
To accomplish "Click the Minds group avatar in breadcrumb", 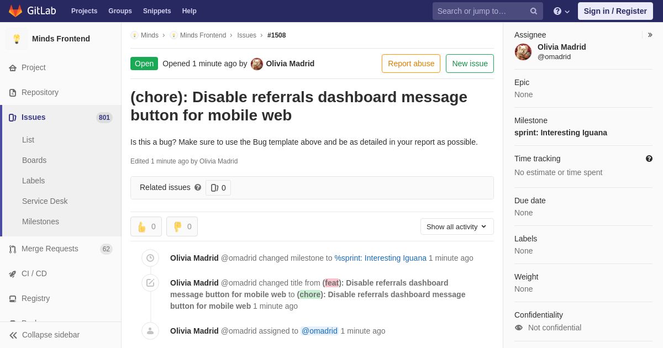I will (134, 35).
